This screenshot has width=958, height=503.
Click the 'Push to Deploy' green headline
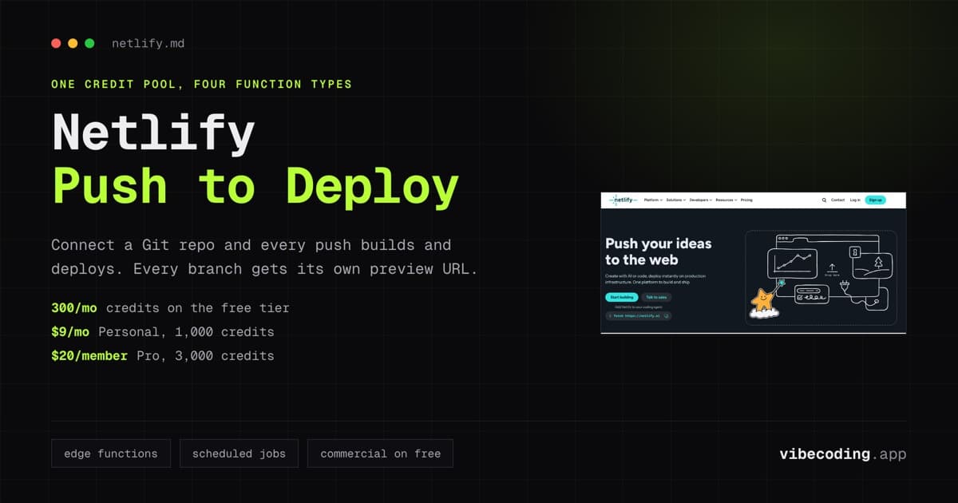[x=255, y=186]
